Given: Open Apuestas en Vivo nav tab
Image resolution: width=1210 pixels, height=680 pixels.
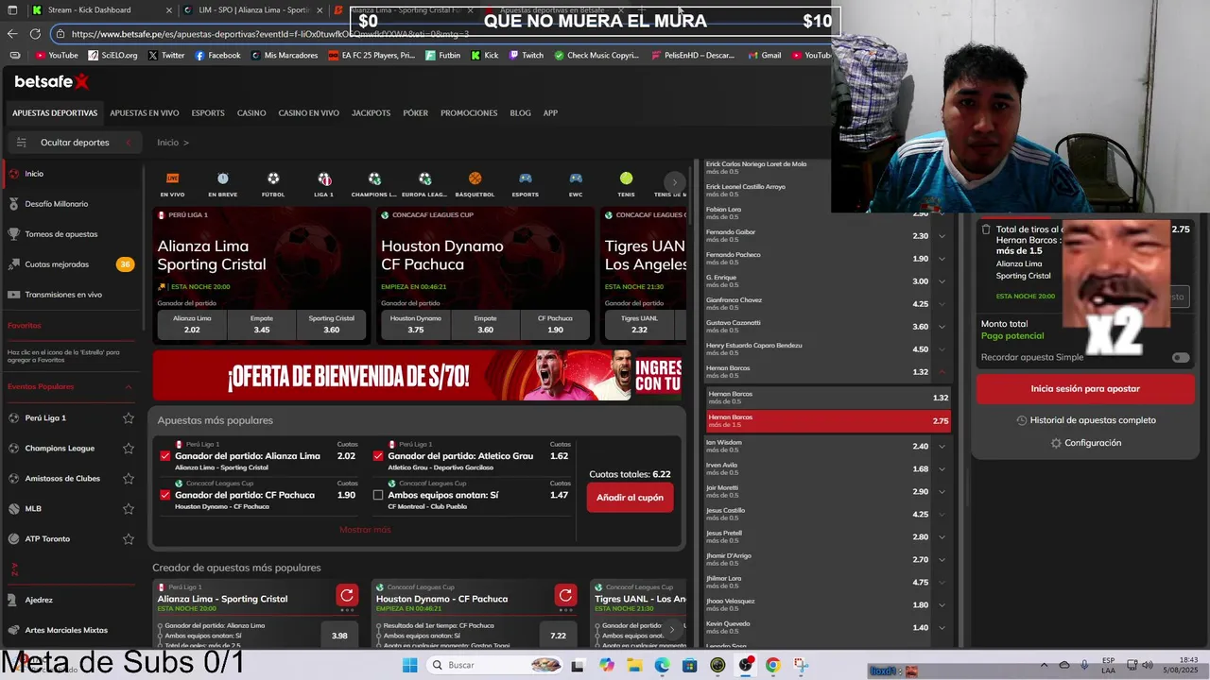Looking at the screenshot, I should [x=144, y=113].
